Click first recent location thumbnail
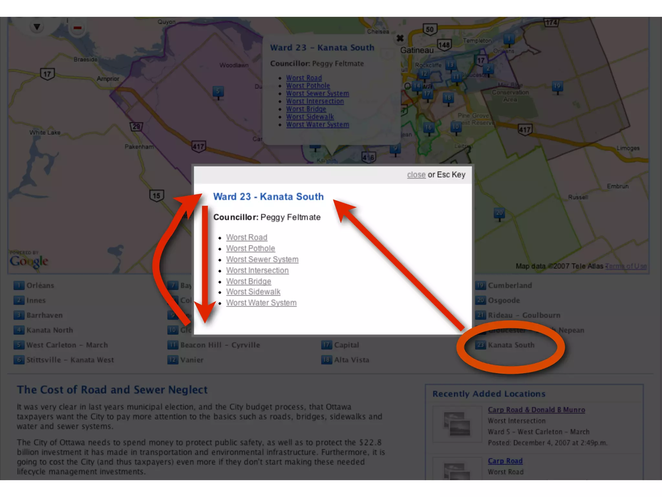This screenshot has width=662, height=497. point(457,424)
